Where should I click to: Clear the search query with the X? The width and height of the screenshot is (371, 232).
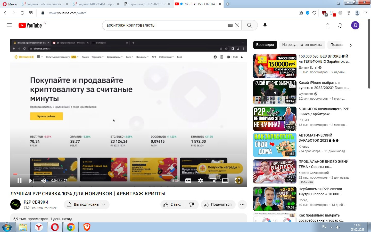[237, 25]
